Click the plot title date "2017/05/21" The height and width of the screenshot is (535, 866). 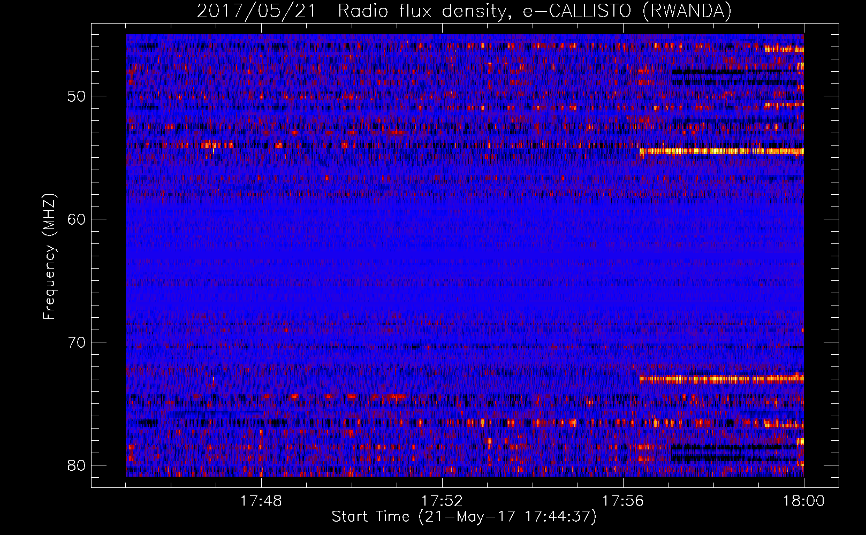tap(257, 11)
